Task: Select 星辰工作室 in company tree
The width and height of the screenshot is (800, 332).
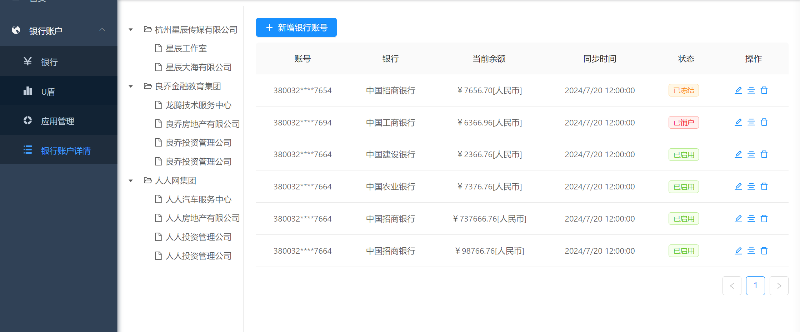Action: (186, 49)
